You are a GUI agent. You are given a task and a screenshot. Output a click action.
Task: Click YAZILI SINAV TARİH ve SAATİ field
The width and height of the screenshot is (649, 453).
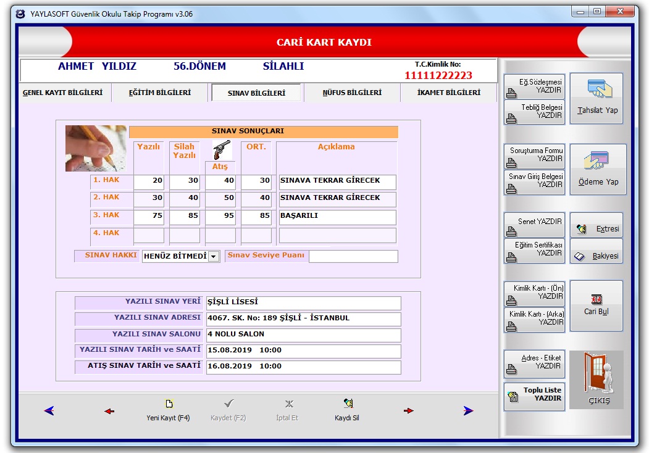click(303, 351)
